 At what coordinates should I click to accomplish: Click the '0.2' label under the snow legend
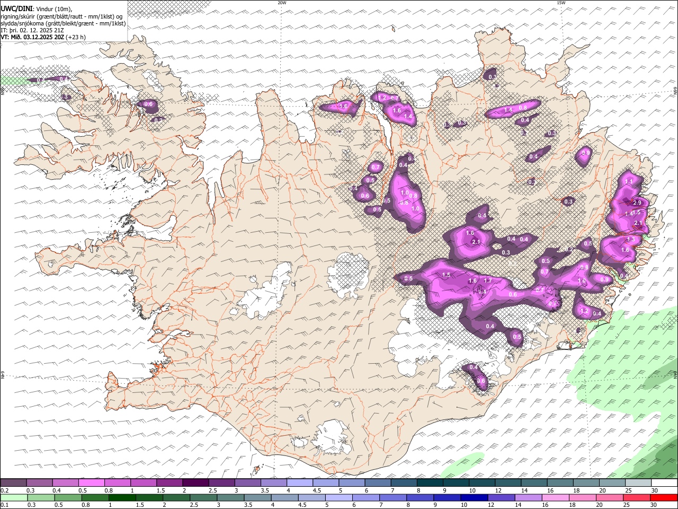[4, 490]
